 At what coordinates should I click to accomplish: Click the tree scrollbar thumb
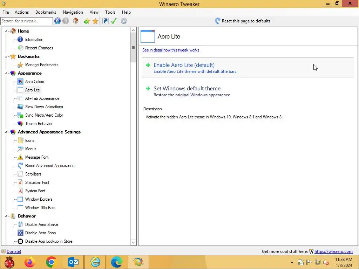tap(134, 48)
